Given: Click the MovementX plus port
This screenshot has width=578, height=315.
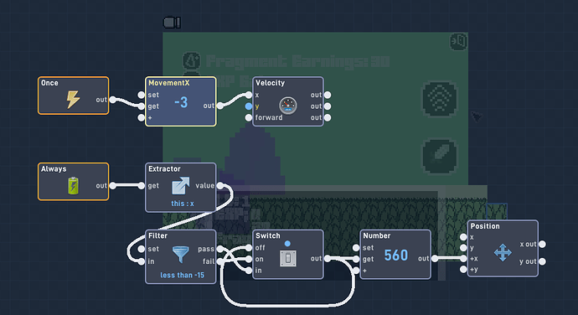Looking at the screenshot, I should (141, 117).
